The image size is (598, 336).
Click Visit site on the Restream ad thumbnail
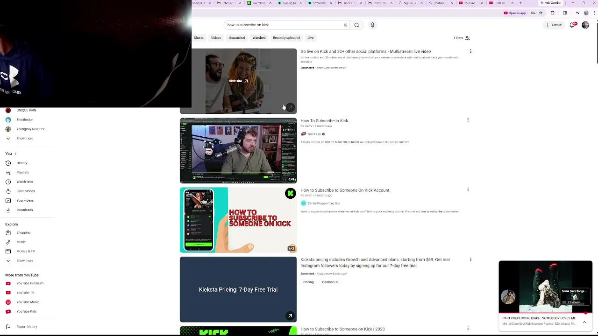coord(238,81)
